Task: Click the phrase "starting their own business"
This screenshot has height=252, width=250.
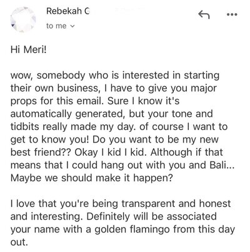Action: pyautogui.click(x=115, y=82)
